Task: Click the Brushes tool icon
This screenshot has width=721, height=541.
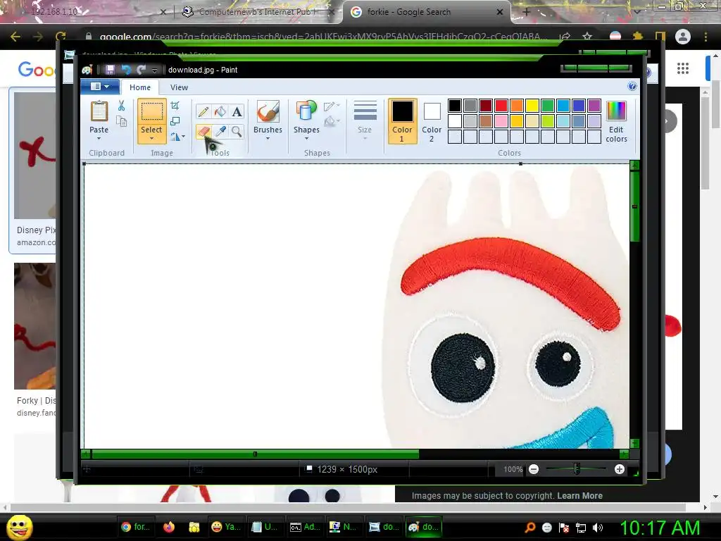Action: click(x=268, y=112)
